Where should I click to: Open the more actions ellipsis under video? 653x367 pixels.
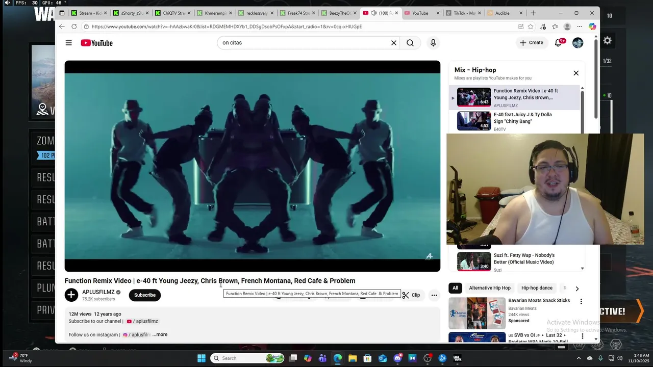click(x=434, y=295)
